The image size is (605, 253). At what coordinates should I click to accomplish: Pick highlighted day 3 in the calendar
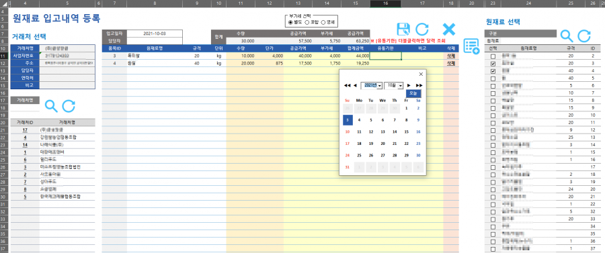348,119
